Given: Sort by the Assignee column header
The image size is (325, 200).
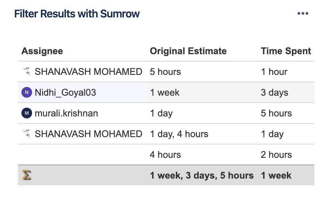Looking at the screenshot, I should point(42,51).
